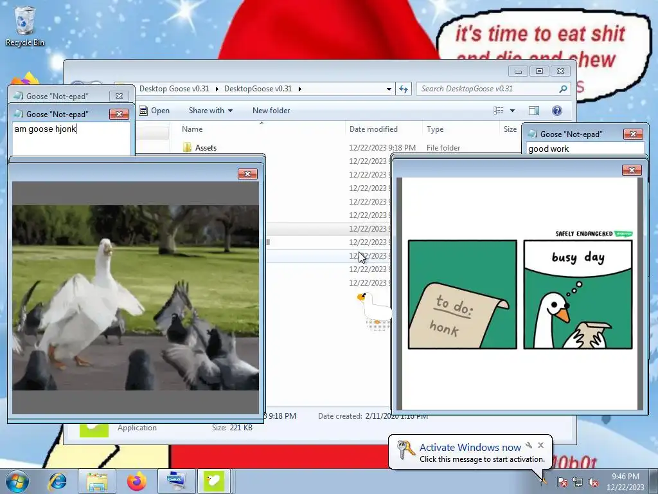Viewport: 658px width, 494px height.
Task: Sort by the Type column header
Action: (x=435, y=129)
